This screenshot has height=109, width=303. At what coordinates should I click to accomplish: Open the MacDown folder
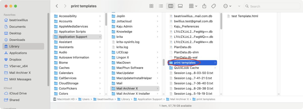(135, 63)
